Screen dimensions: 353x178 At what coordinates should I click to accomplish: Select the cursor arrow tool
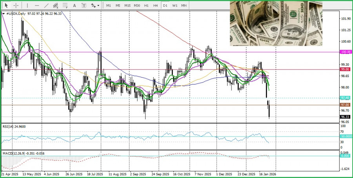6,5
